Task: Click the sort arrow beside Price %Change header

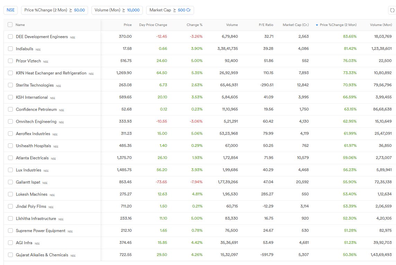Action: pyautogui.click(x=317, y=25)
